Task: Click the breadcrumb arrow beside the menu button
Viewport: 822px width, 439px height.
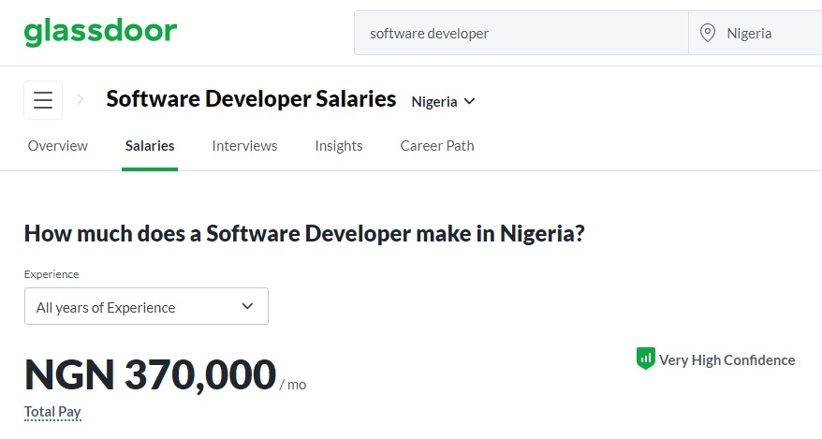Action: coord(81,99)
